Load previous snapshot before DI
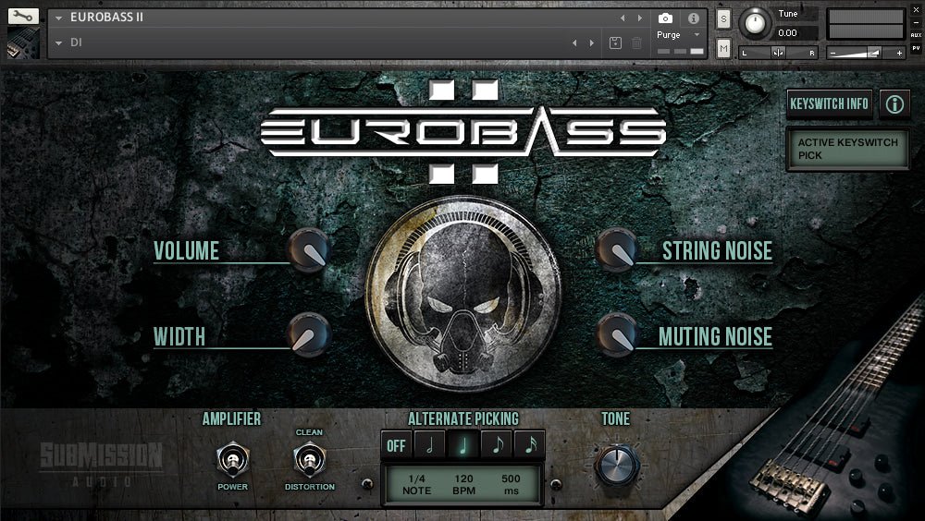925x521 pixels. [574, 43]
